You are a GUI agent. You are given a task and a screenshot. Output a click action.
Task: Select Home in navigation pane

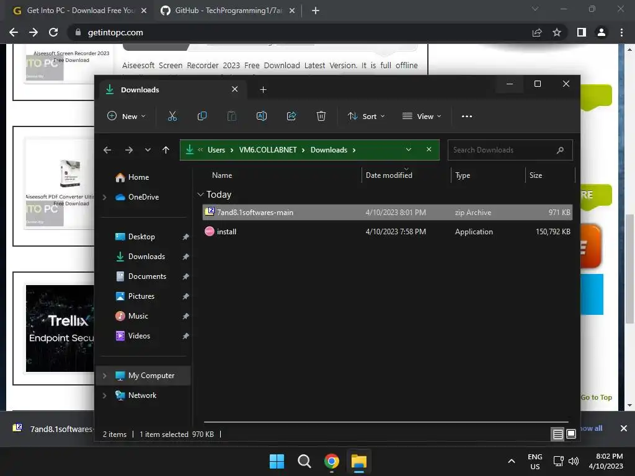[138, 177]
